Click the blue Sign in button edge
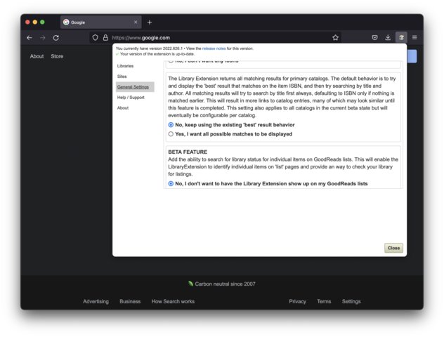Screen dimensions: 444x337 click(x=412, y=56)
